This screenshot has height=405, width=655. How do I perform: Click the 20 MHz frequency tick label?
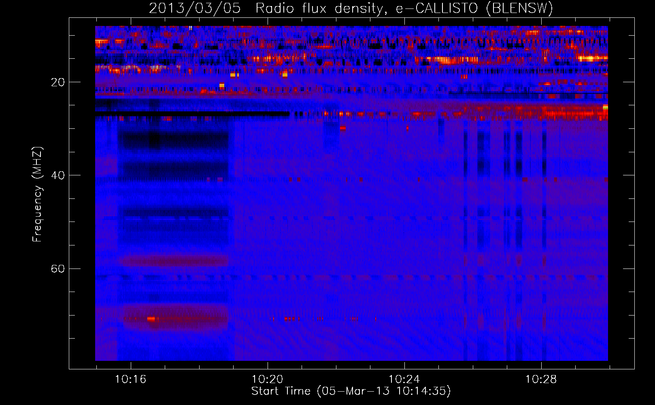(57, 82)
